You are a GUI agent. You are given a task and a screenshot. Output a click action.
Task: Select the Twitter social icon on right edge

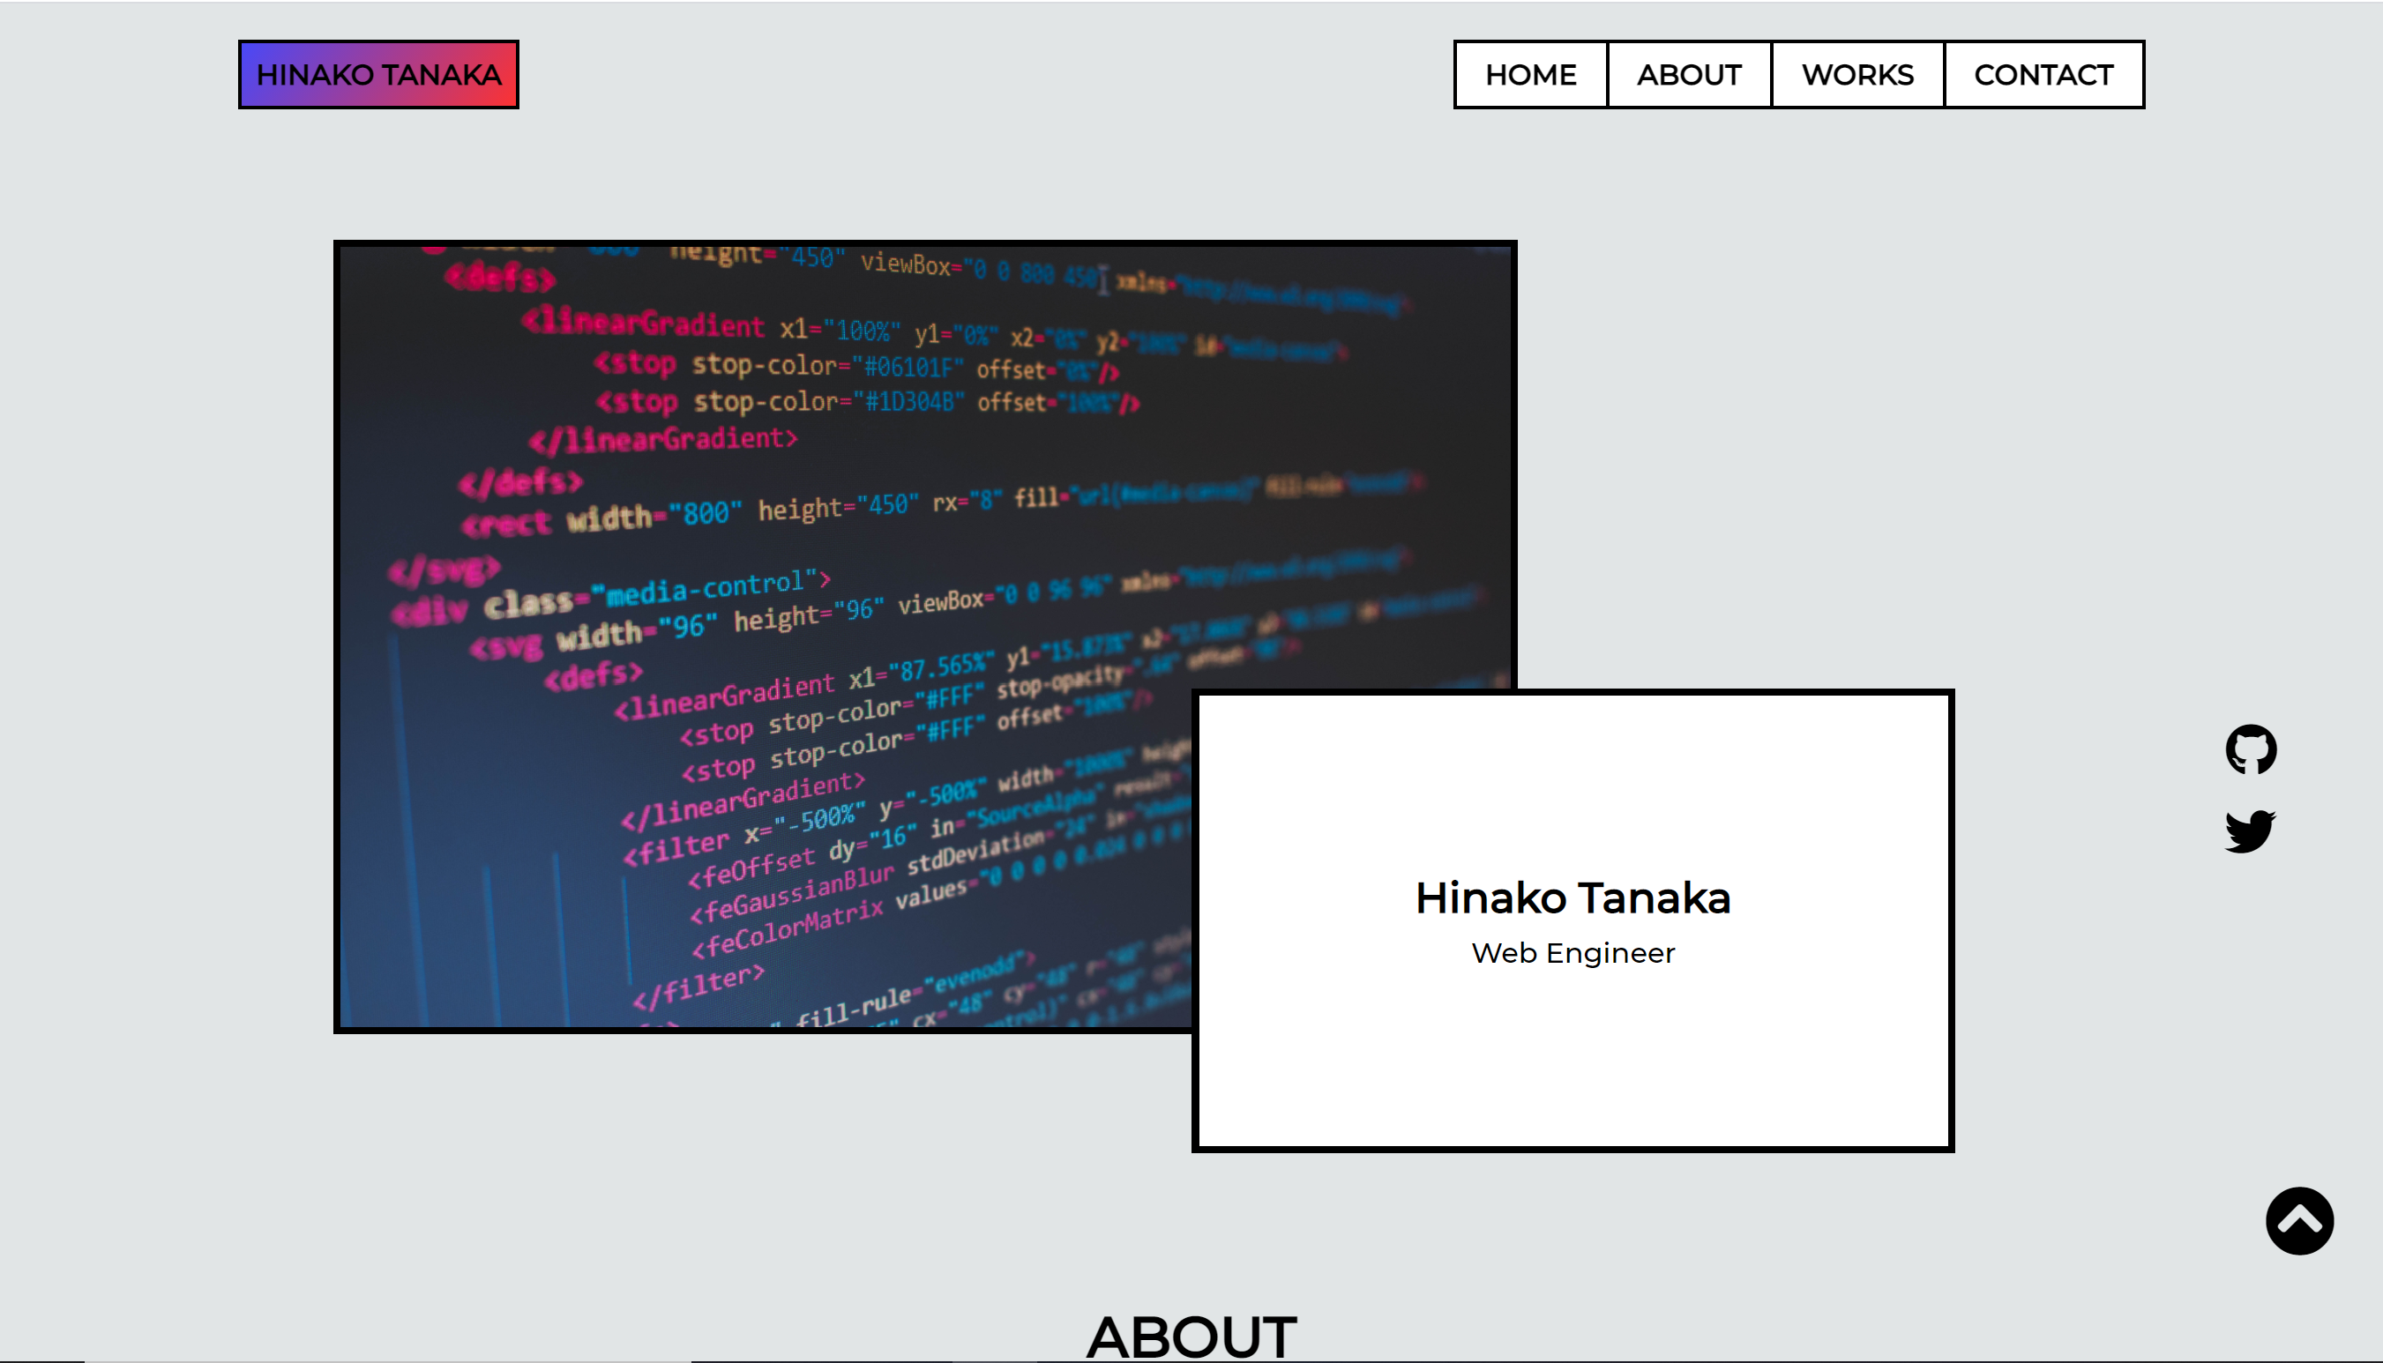(x=2252, y=830)
